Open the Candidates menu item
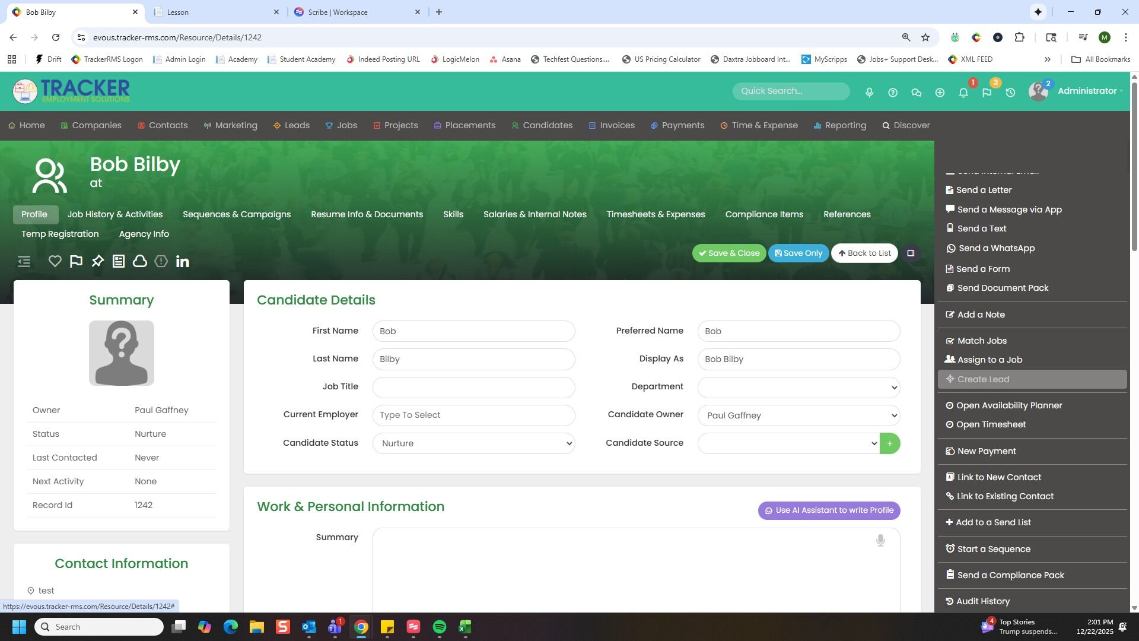Screen dimensions: 1139x641 pyautogui.click(x=542, y=125)
